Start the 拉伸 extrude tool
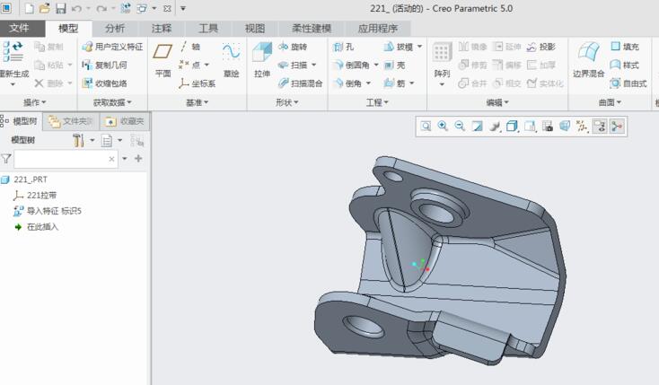The image size is (659, 385). click(x=262, y=60)
